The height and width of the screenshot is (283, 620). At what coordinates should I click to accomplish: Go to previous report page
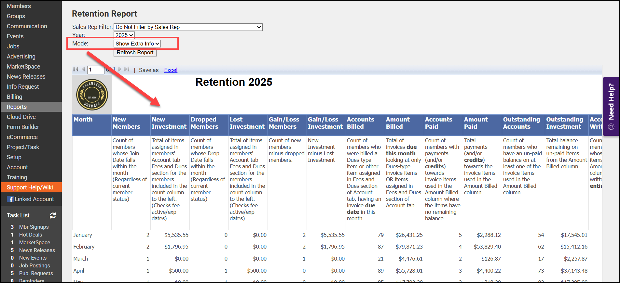tap(83, 69)
